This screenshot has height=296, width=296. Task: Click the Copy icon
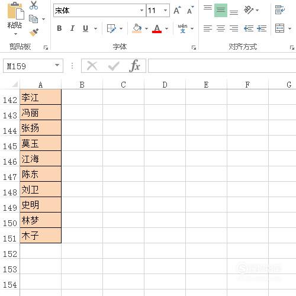[33, 19]
